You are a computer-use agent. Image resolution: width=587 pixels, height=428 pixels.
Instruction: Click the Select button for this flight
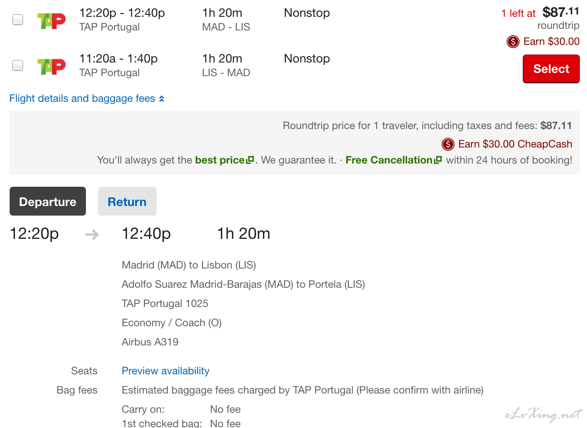tap(551, 69)
